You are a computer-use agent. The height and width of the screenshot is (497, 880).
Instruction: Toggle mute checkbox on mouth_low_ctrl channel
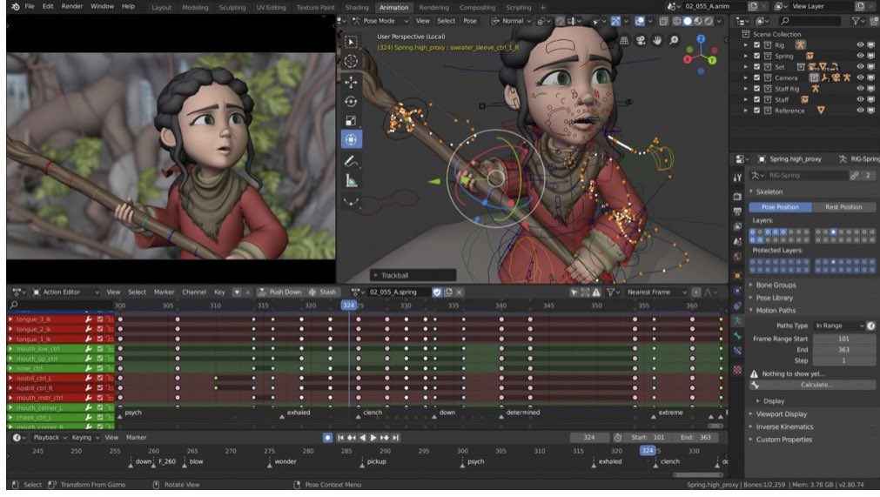pyautogui.click(x=100, y=349)
